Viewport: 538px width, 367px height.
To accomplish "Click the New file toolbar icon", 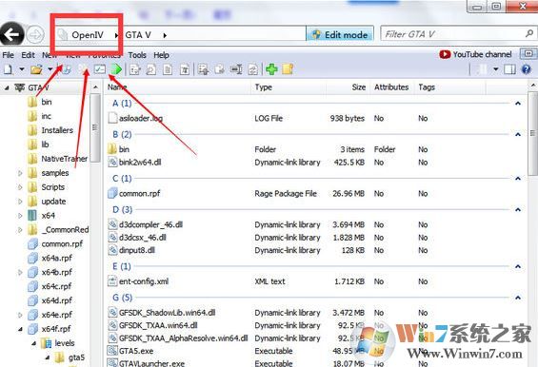I will (8, 69).
